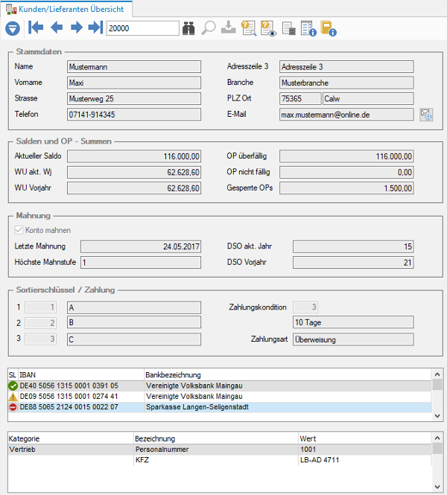Click the Telefon field 07141-914345
Image resolution: width=447 pixels, height=495 pixels.
click(134, 115)
